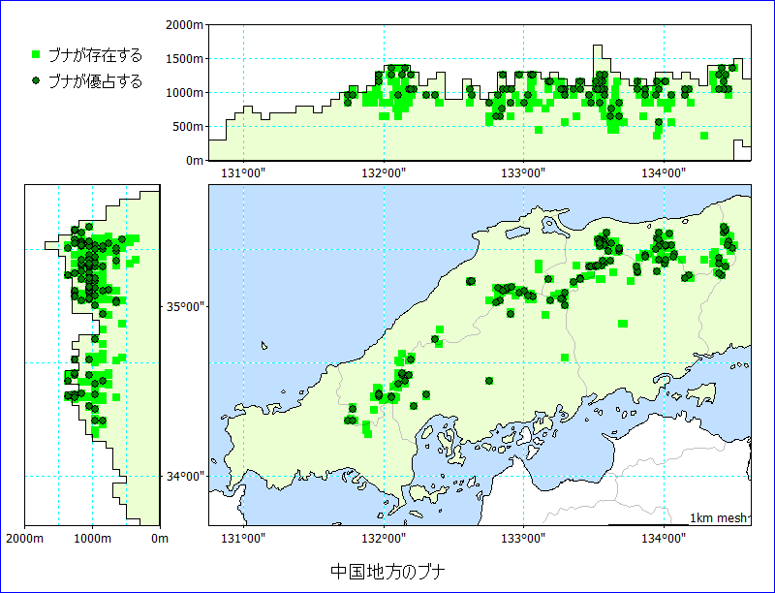
Task: Click the 134°00" longitude label below the map
Action: [663, 538]
